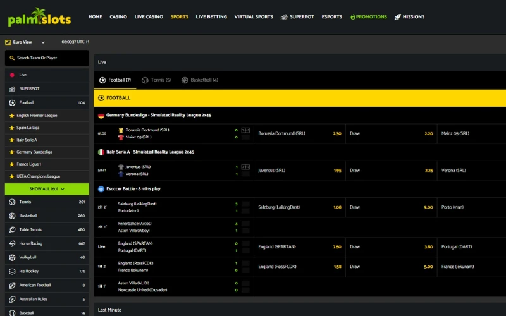Click the American Football icon
The width and height of the screenshot is (506, 316).
point(12,285)
